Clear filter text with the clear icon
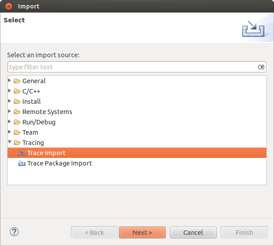This screenshot has height=246, width=274. coord(261,67)
